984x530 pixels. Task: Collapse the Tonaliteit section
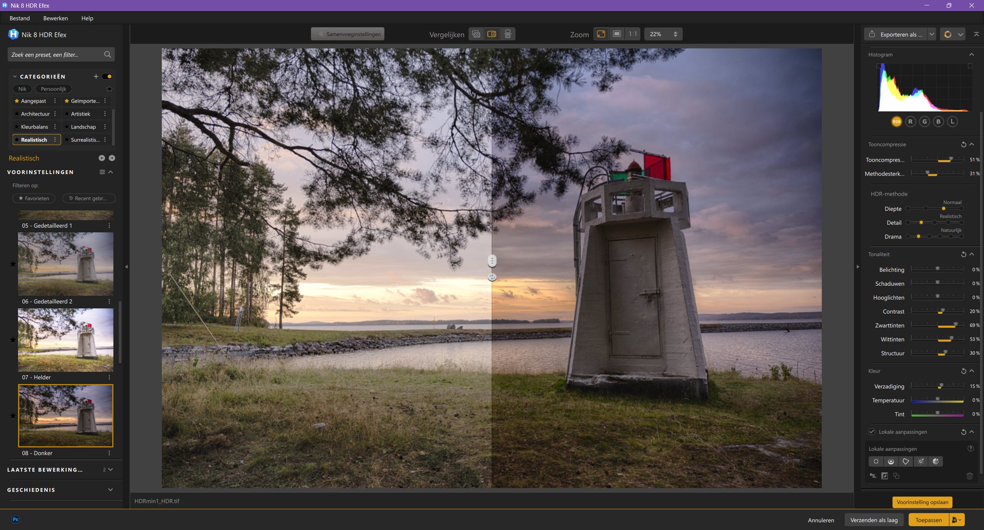[972, 254]
